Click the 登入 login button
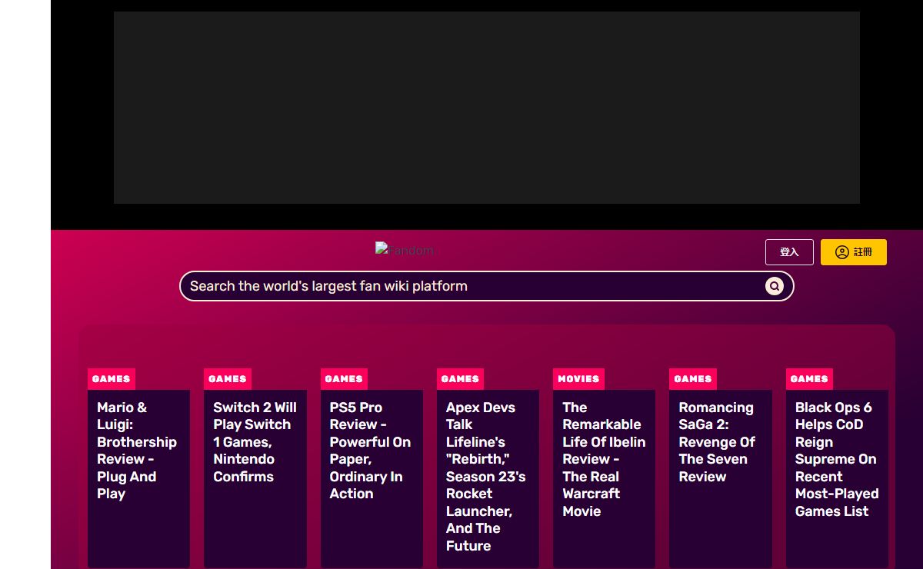Screen dimensions: 923x569 (x=789, y=252)
